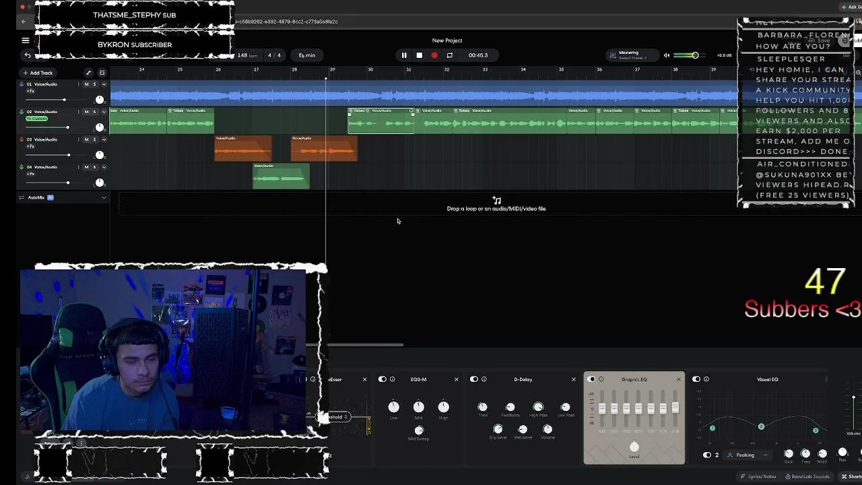Solo track 01 Voice/Audio

pyautogui.click(x=94, y=84)
